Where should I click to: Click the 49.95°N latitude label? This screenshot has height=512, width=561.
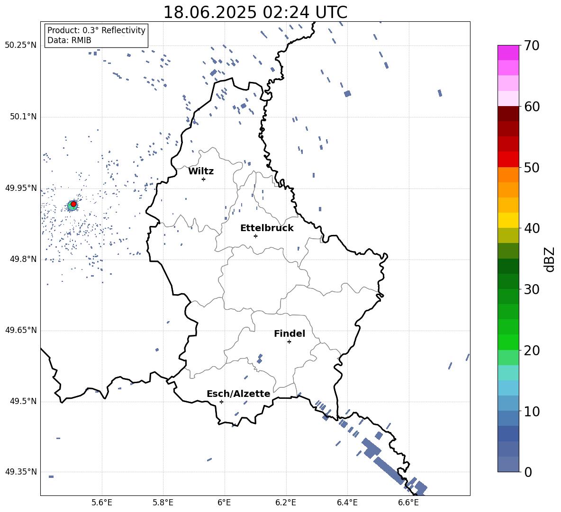[x=20, y=188]
